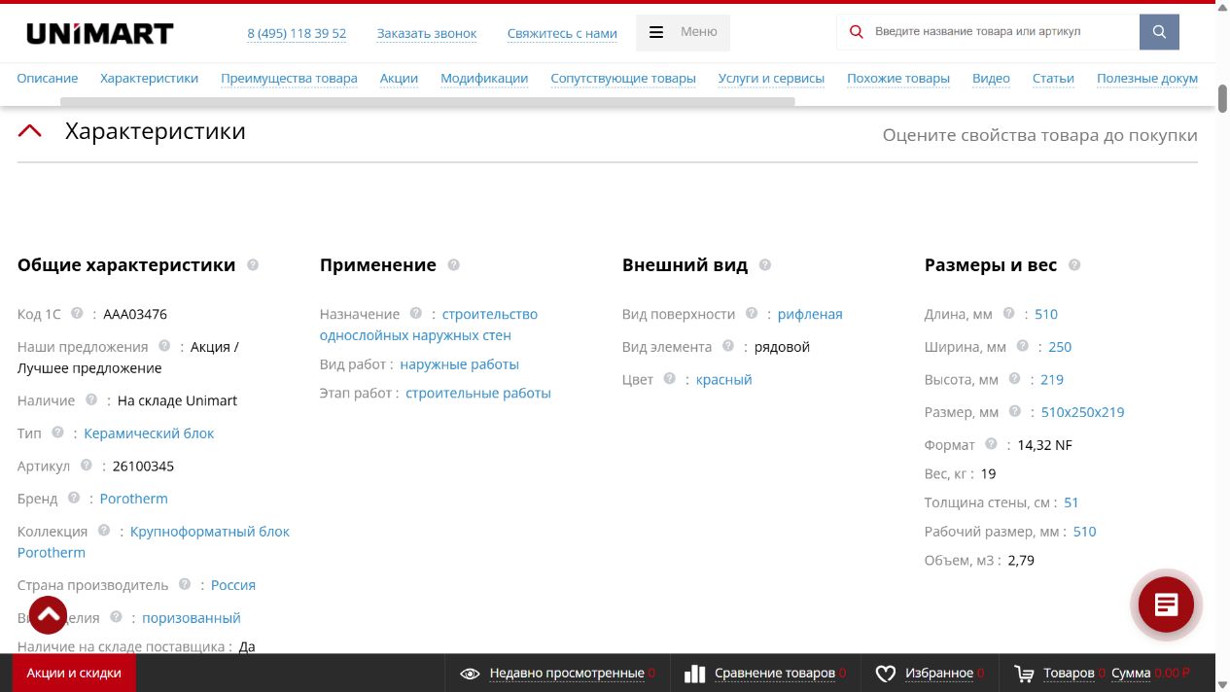Click help icon beside Тип

(x=58, y=432)
